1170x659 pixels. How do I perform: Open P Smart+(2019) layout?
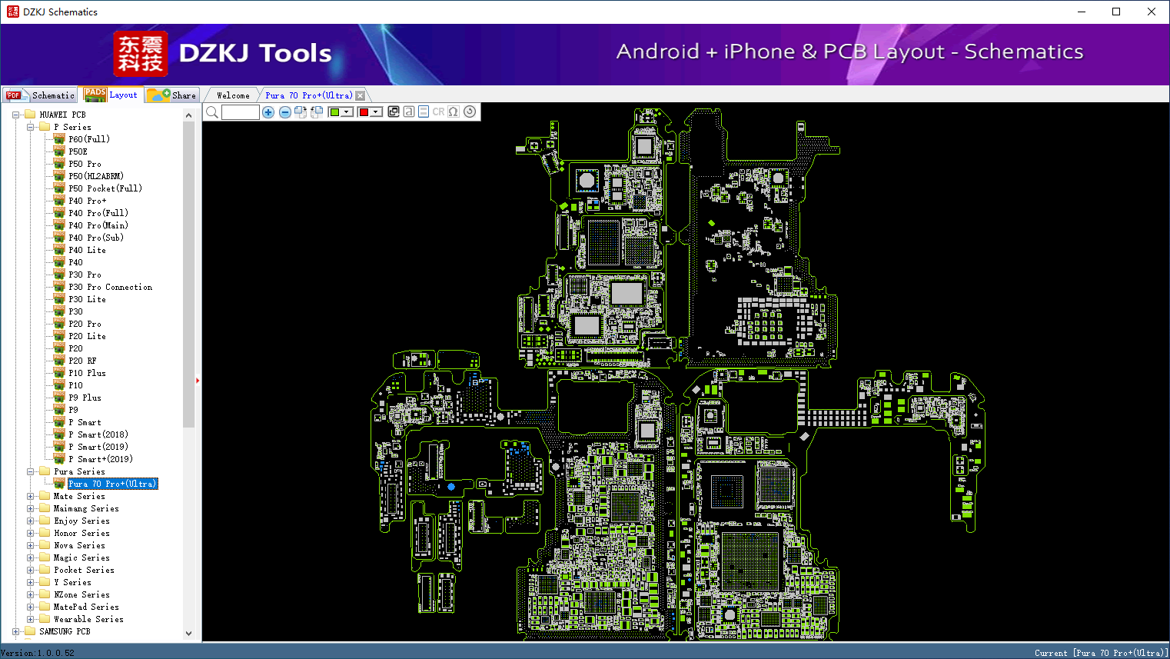pyautogui.click(x=101, y=459)
